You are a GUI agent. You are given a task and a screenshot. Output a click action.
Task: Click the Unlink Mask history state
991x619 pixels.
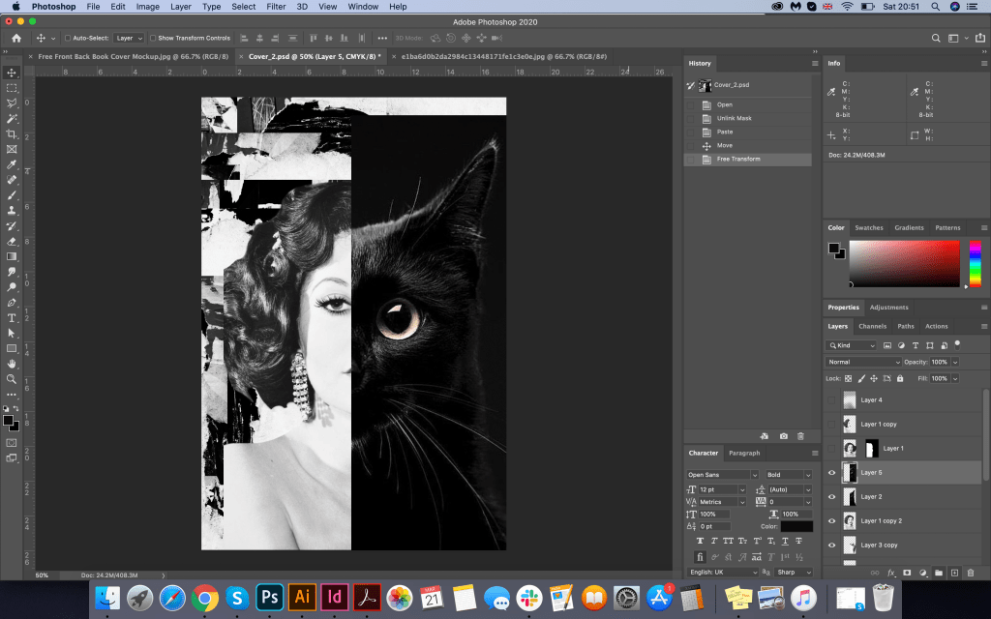pyautogui.click(x=734, y=118)
